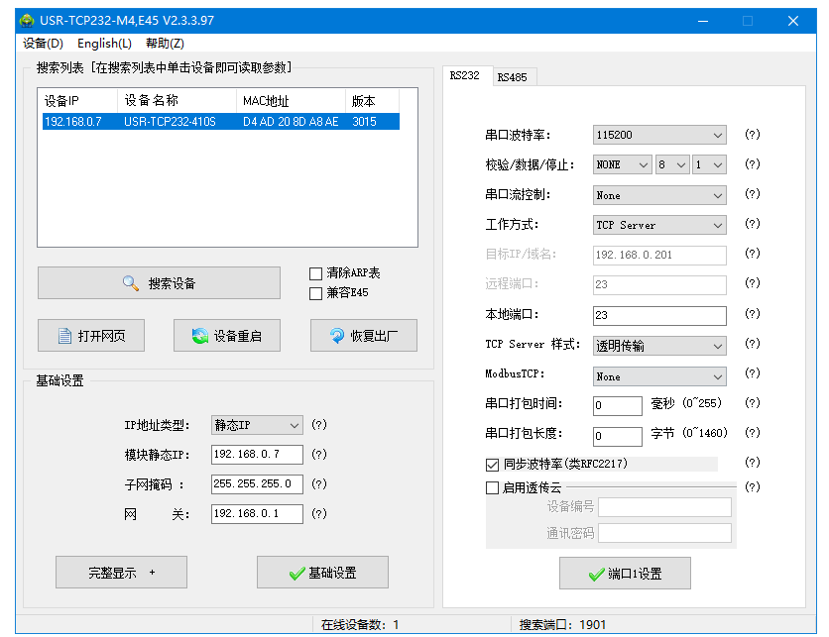
Task: Click the undo icon on 恢复出厂 button
Action: point(335,336)
